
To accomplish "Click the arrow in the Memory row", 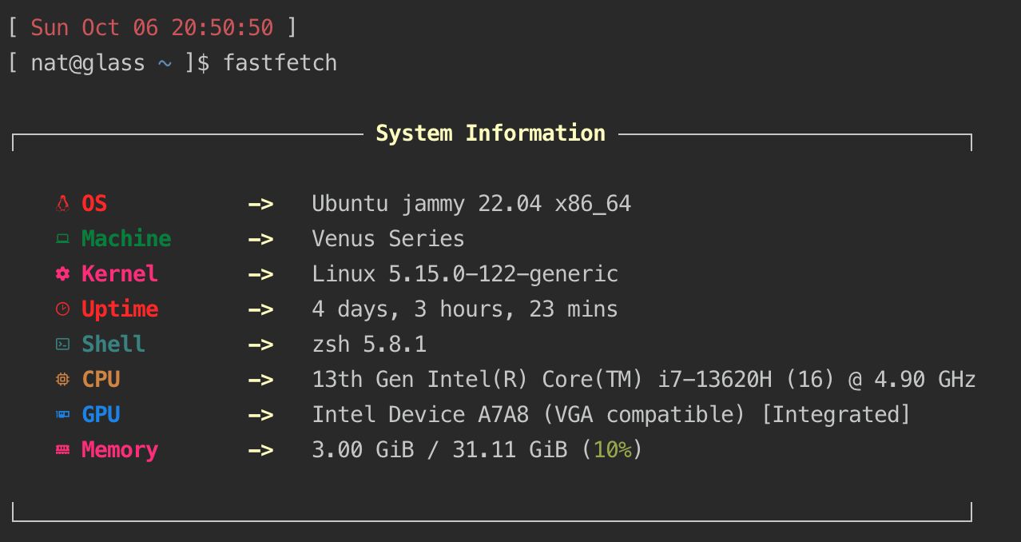I will pos(260,451).
